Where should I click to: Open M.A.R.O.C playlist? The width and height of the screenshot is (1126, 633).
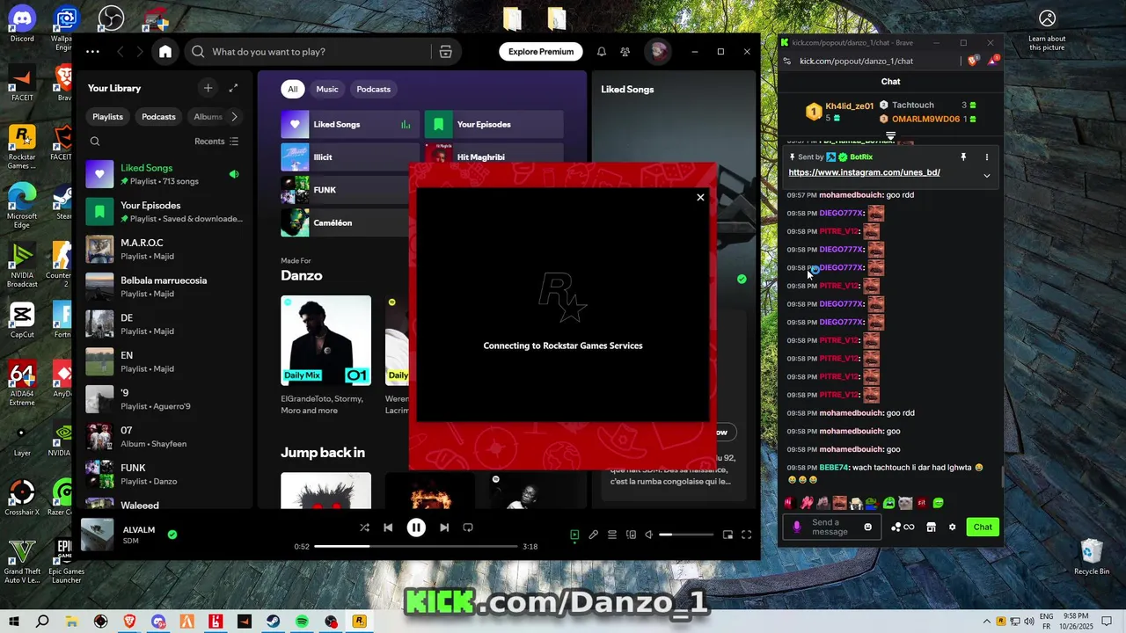click(x=165, y=249)
